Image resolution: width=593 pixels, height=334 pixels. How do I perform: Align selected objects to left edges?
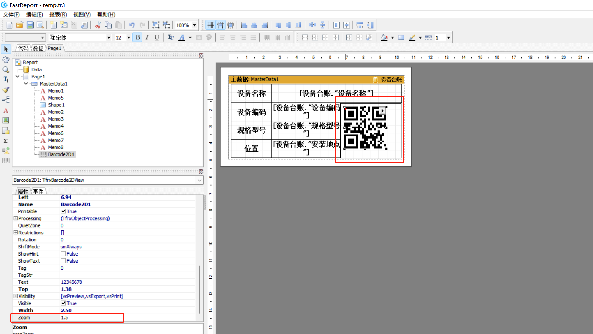(244, 25)
